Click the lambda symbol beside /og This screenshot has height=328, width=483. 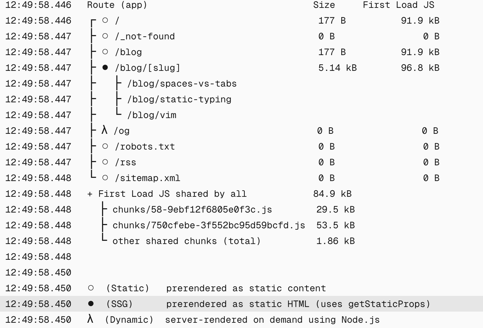click(x=104, y=130)
